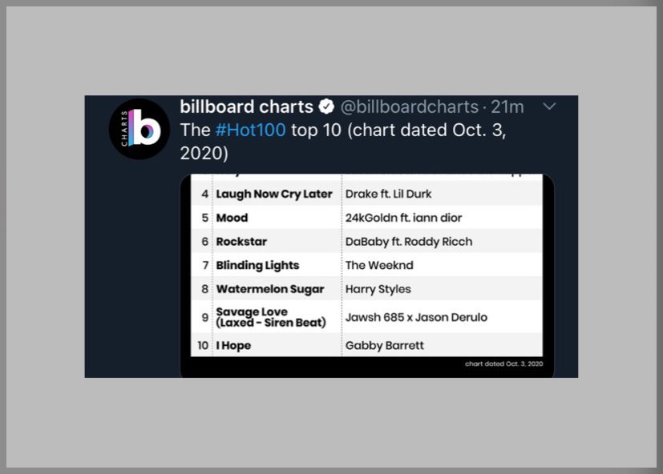Open the @billboardcharts handle
Viewport: 663px width, 474px height.
point(410,106)
